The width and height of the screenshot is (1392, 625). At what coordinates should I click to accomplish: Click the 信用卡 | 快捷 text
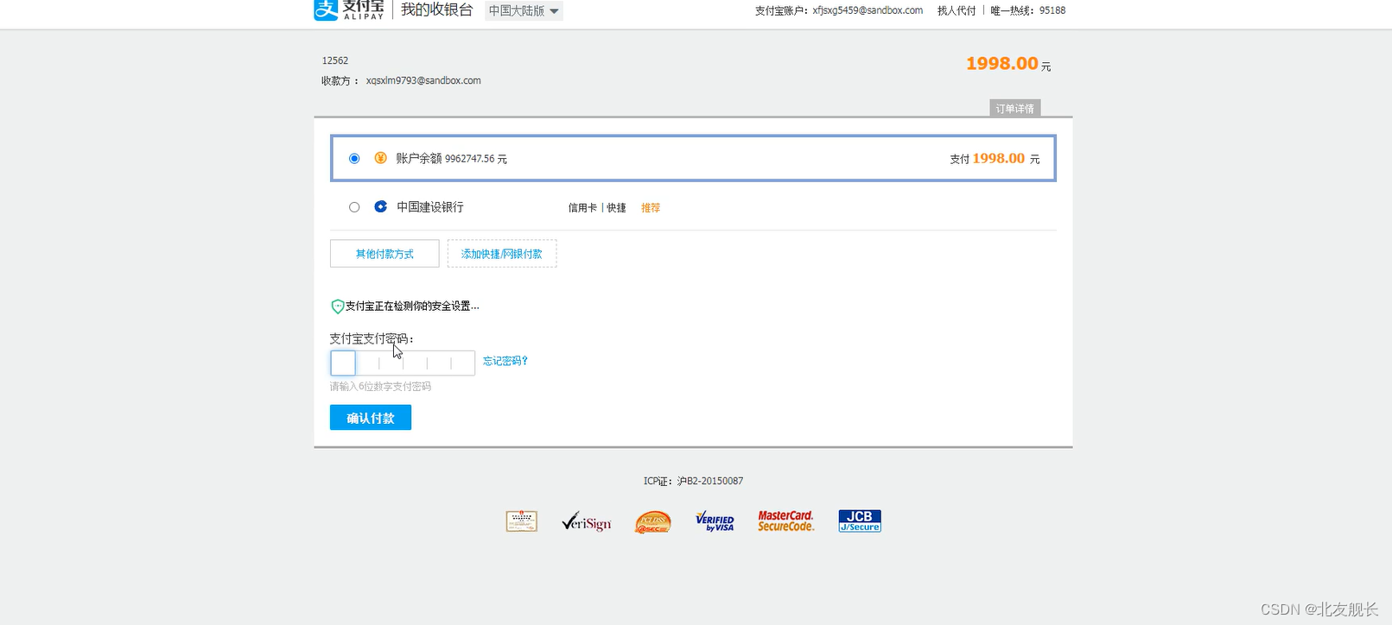pyautogui.click(x=597, y=208)
